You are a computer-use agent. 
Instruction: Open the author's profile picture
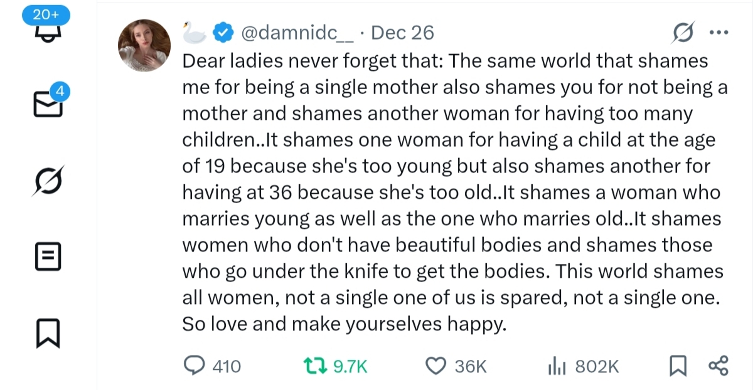click(144, 45)
